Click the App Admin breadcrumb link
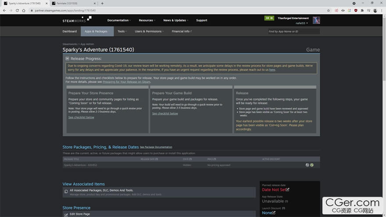 (87, 44)
